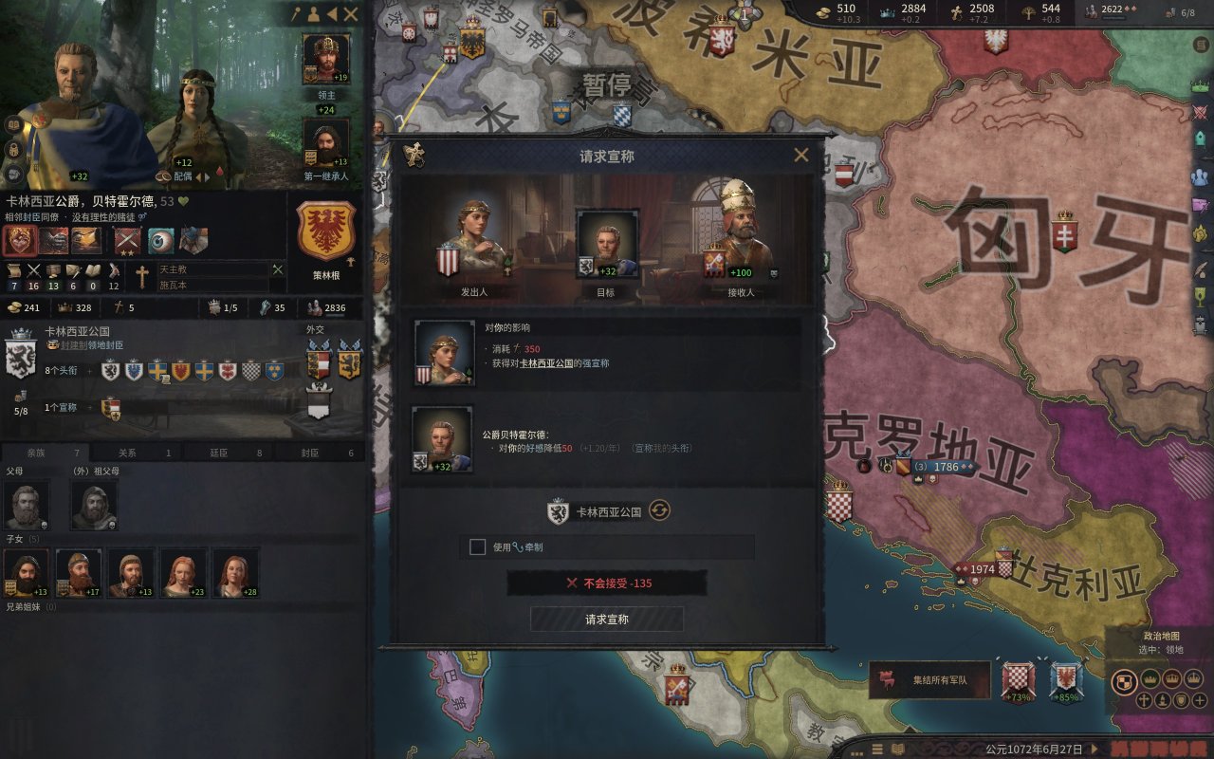Viewport: 1214px width, 759px height.
Task: Click the red checkered war banner showing +73%
Action: pyautogui.click(x=1018, y=679)
